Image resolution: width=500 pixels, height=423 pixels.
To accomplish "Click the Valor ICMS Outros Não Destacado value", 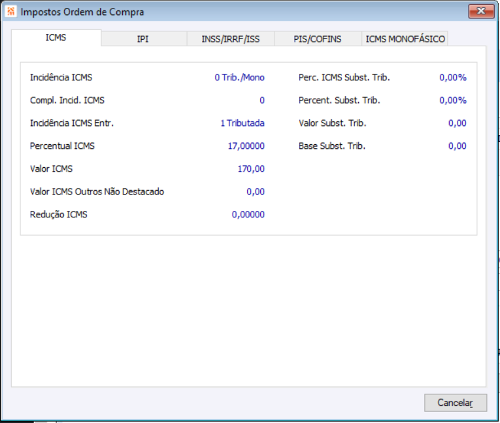I will [256, 192].
